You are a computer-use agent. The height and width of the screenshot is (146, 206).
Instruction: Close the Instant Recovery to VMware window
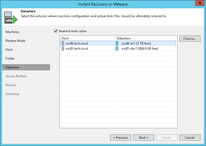(199, 4)
